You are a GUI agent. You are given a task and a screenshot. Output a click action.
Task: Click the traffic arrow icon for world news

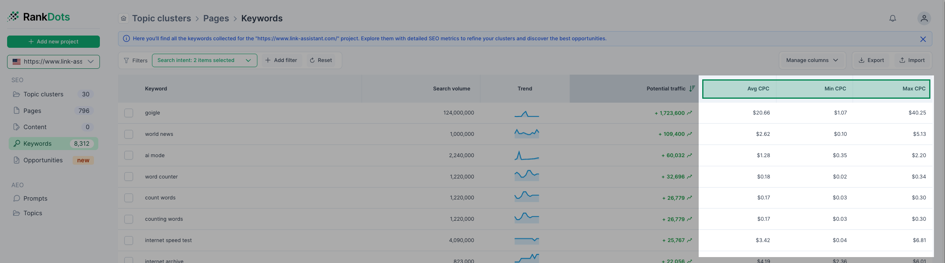pos(690,134)
